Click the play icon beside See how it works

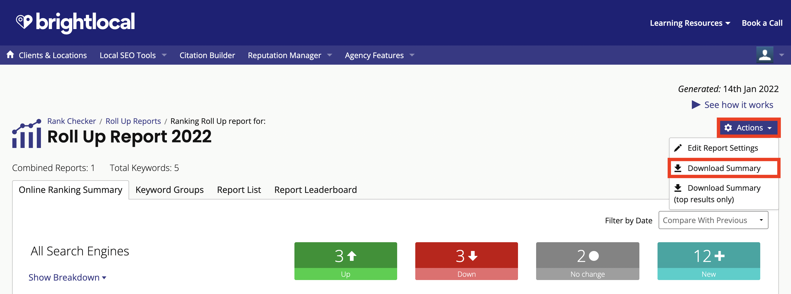(x=696, y=105)
